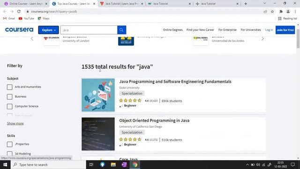Open OneNote from the taskbar
This screenshot has height=169, width=300.
(124, 165)
